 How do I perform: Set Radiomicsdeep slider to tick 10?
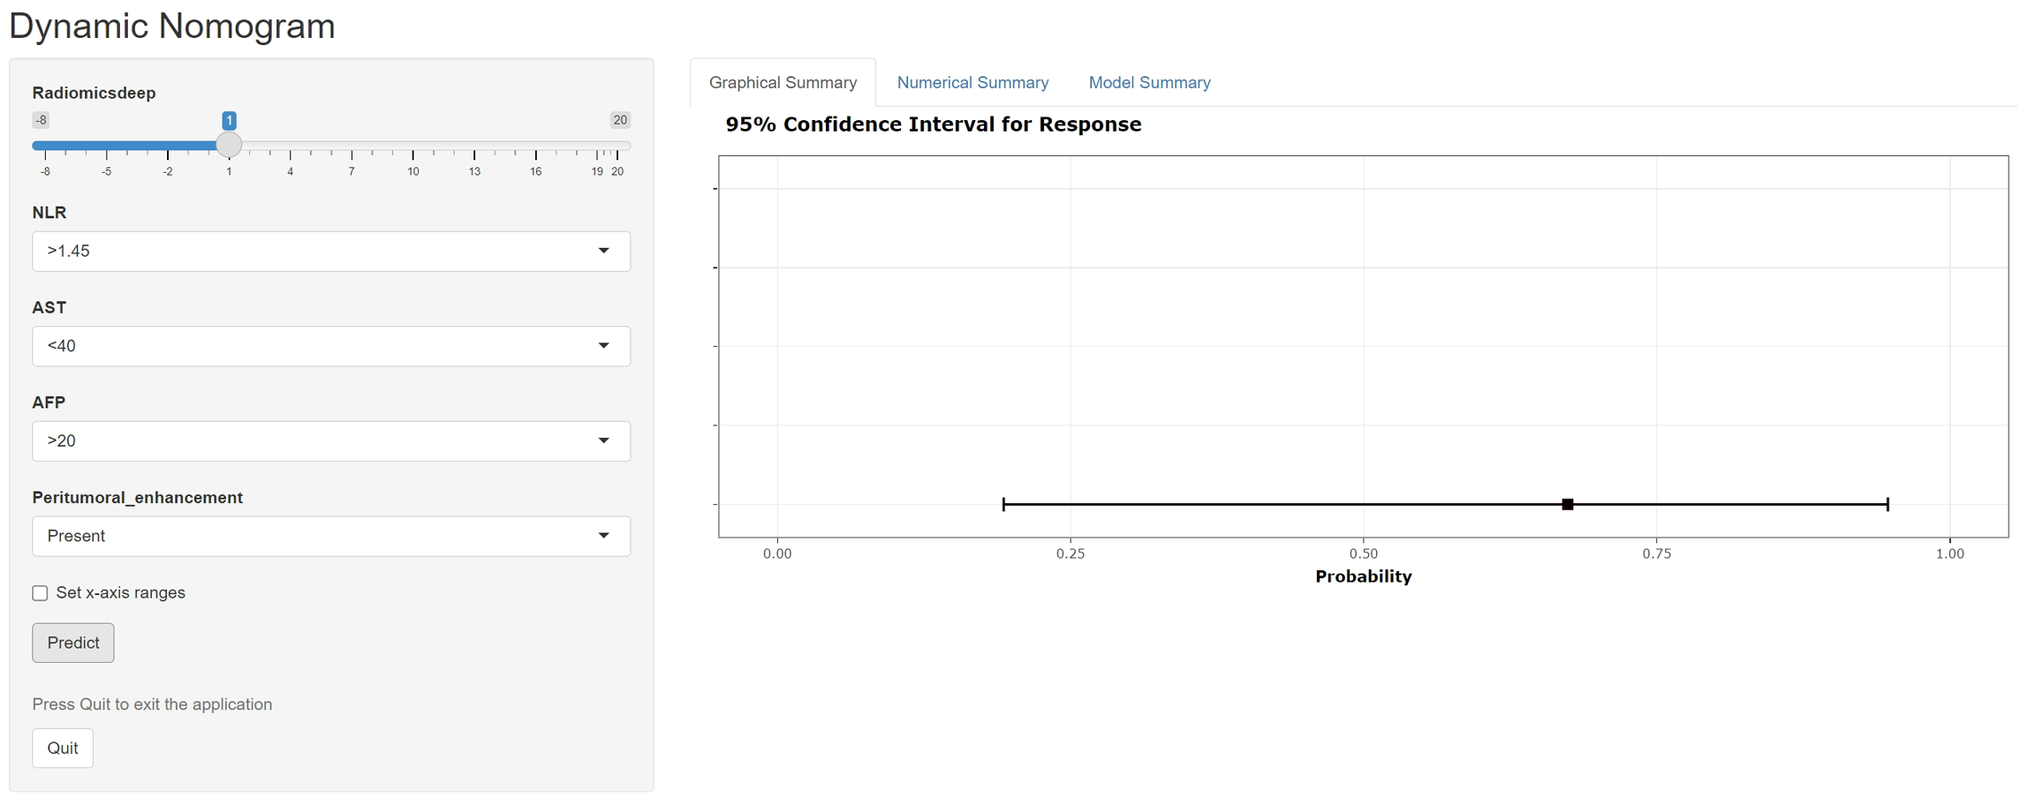pyautogui.click(x=412, y=146)
